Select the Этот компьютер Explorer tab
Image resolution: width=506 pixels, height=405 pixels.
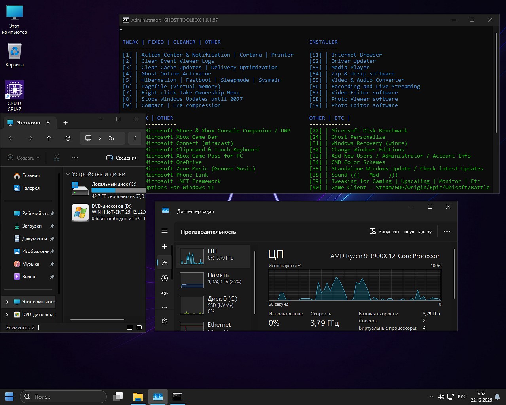point(29,123)
